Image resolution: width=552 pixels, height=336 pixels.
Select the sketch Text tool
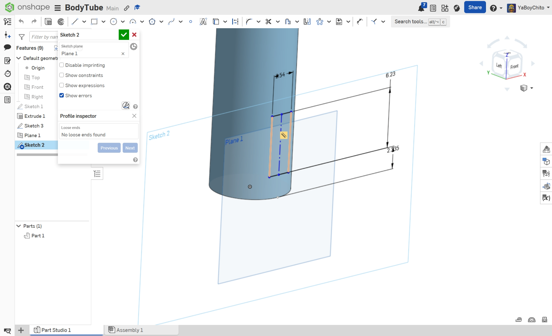(203, 22)
